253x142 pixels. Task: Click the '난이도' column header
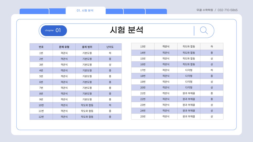(x=110, y=47)
